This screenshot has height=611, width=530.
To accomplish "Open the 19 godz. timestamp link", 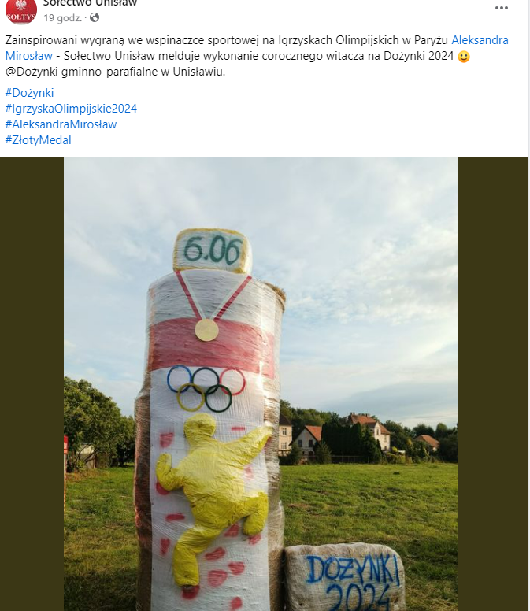I will [63, 18].
